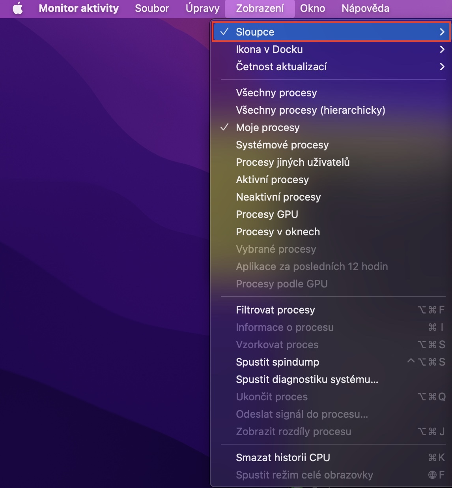Select Všechny procesy view
Screen dimensions: 452x488
coord(331,93)
